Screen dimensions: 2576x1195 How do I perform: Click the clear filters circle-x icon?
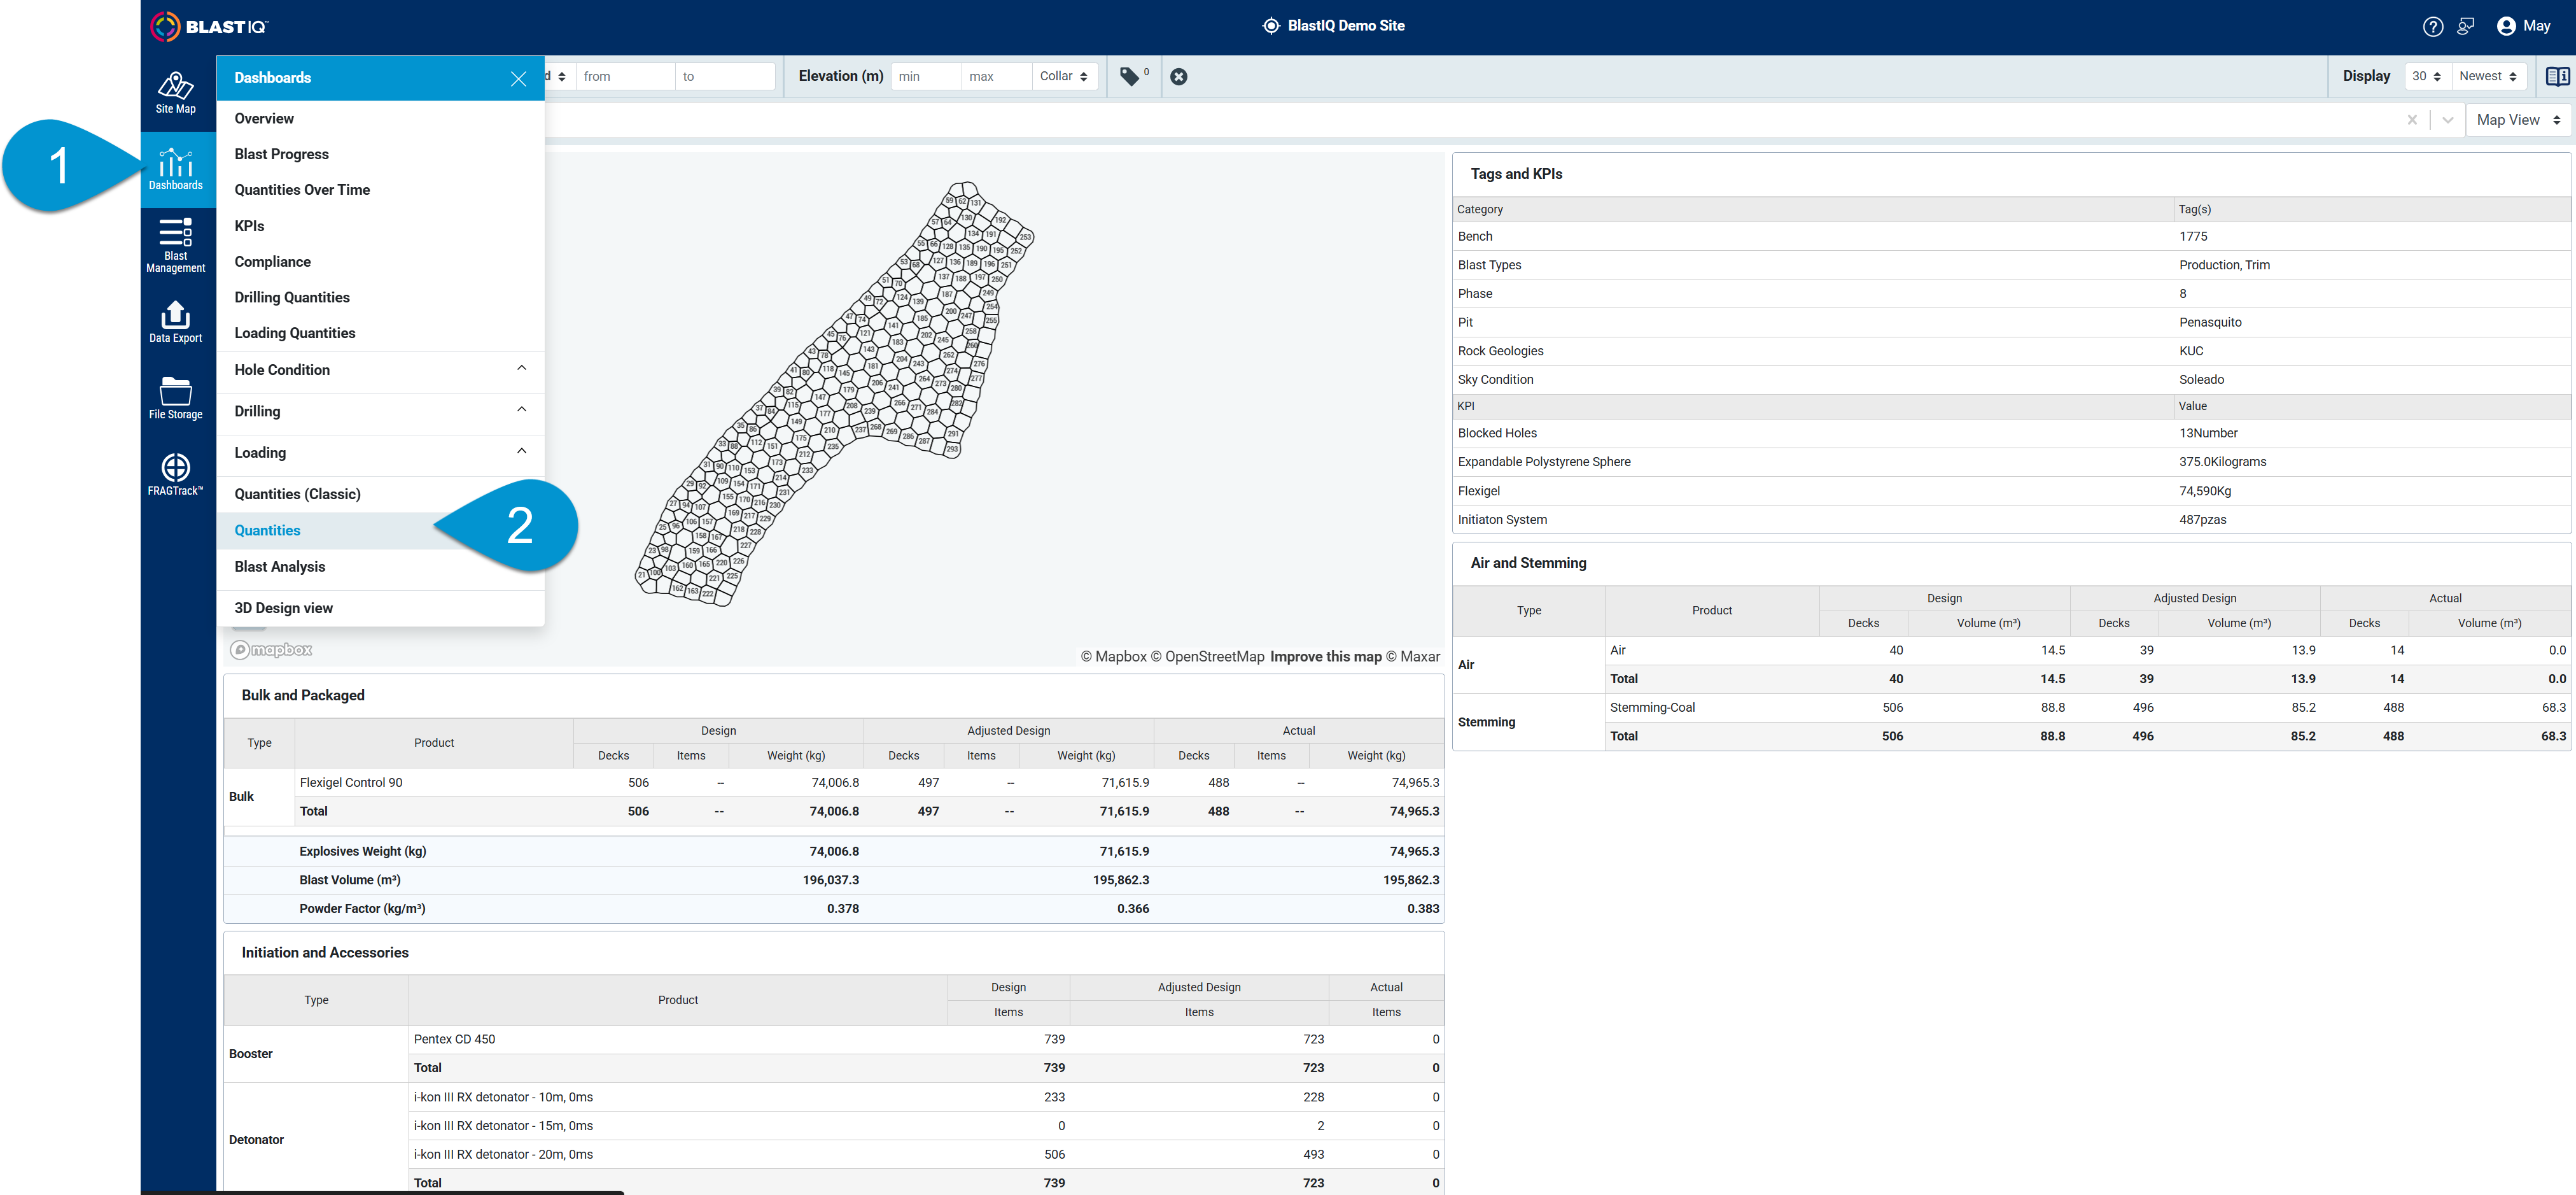1179,76
